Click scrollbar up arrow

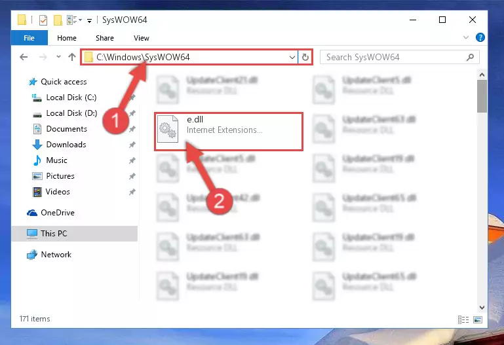pyautogui.click(x=482, y=75)
